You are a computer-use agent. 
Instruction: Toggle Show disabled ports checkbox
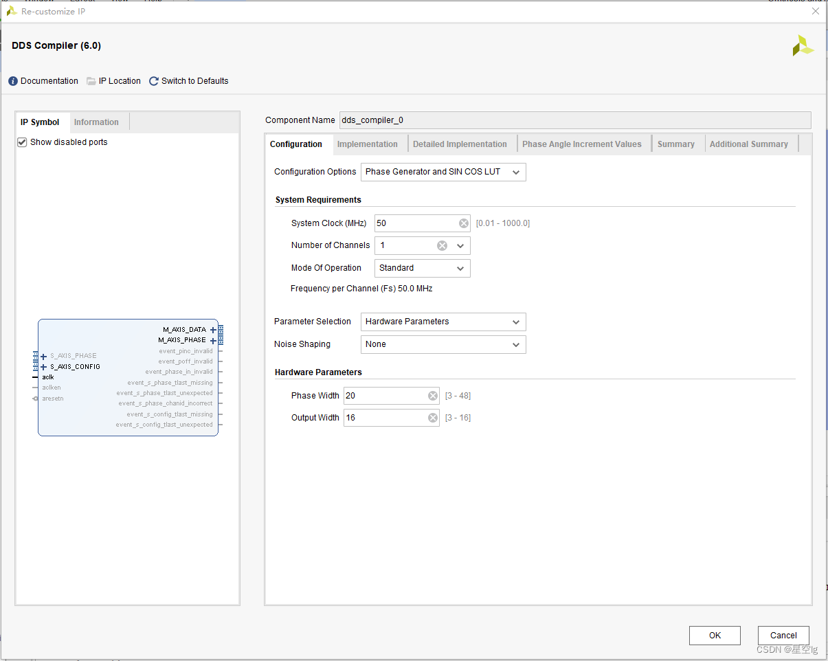tap(22, 142)
